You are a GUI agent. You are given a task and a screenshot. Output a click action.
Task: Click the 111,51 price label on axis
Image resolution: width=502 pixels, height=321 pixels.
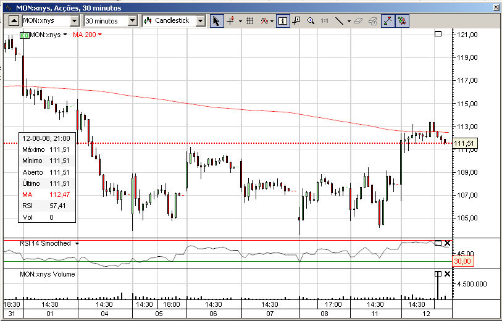pos(464,143)
